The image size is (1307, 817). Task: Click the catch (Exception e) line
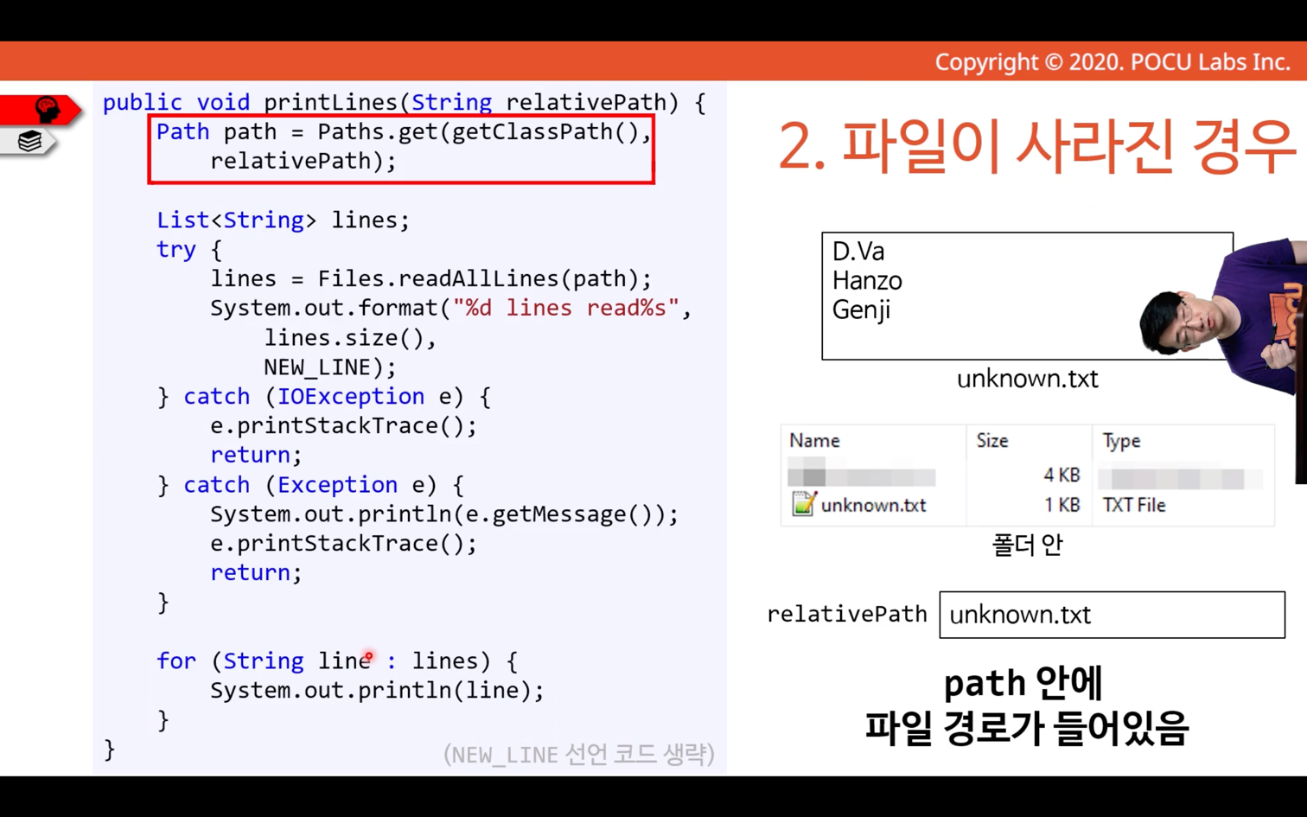310,484
